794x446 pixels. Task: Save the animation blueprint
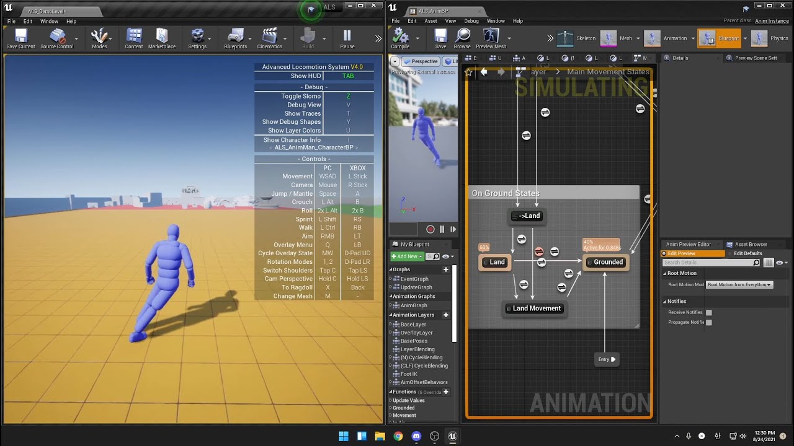point(440,38)
